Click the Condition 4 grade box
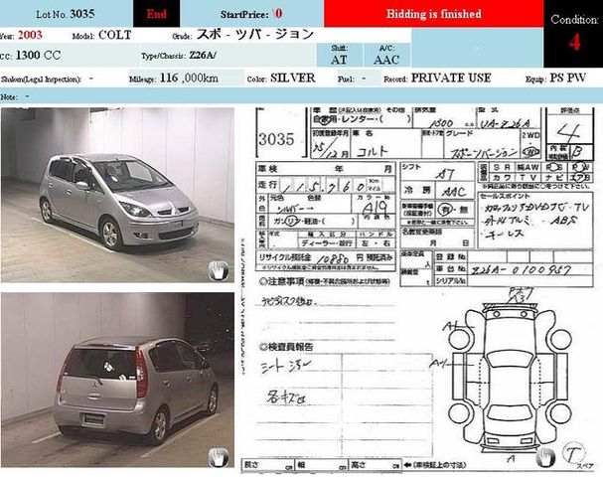The image size is (603, 477). tap(573, 34)
